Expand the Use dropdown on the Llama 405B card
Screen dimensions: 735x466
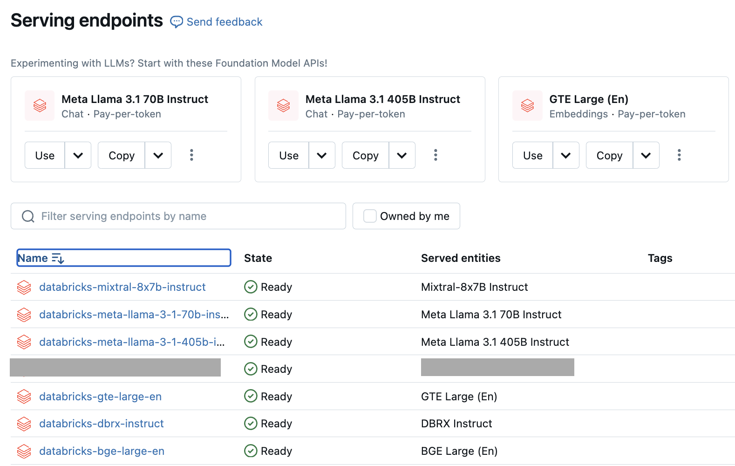tap(322, 155)
